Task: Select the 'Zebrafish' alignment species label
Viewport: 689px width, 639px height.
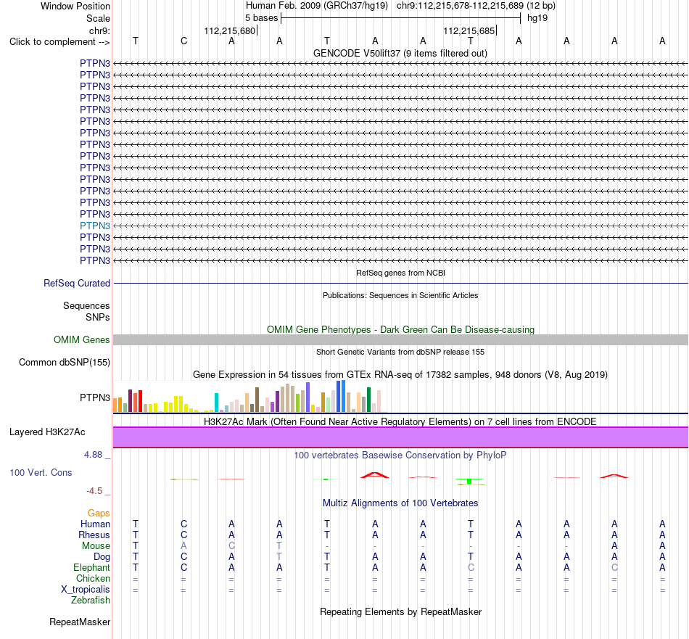Action: 91,600
